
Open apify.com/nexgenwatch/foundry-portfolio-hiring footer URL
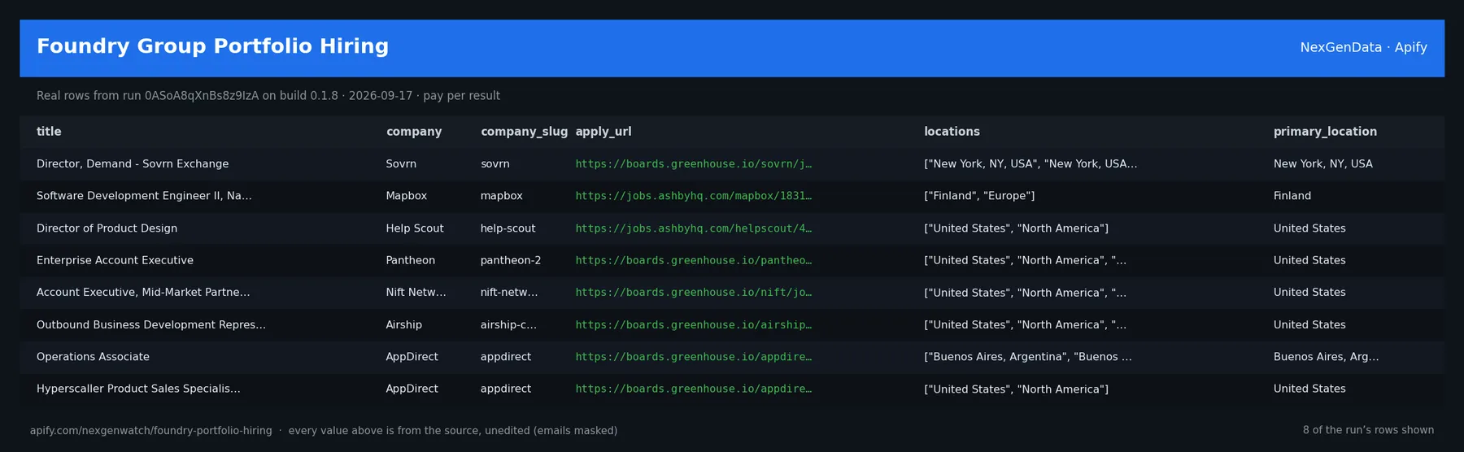[x=151, y=431]
